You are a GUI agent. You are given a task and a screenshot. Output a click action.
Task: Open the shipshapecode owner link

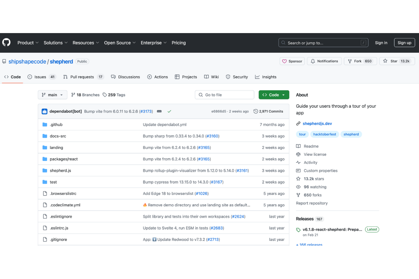coord(27,61)
